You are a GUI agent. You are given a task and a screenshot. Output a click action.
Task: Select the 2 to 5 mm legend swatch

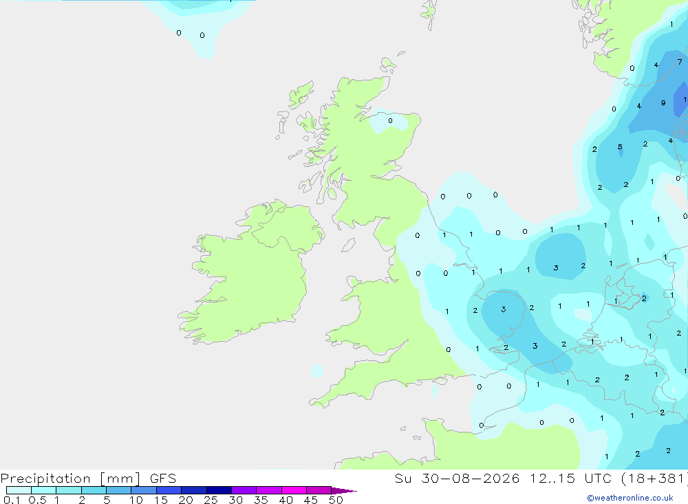tap(94, 490)
